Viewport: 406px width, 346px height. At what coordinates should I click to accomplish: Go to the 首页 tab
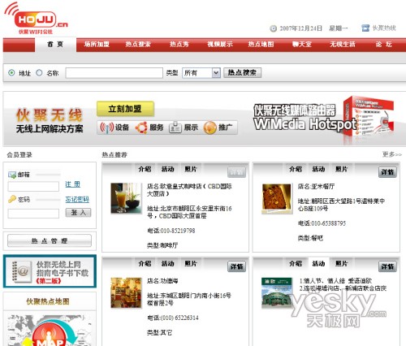55,45
